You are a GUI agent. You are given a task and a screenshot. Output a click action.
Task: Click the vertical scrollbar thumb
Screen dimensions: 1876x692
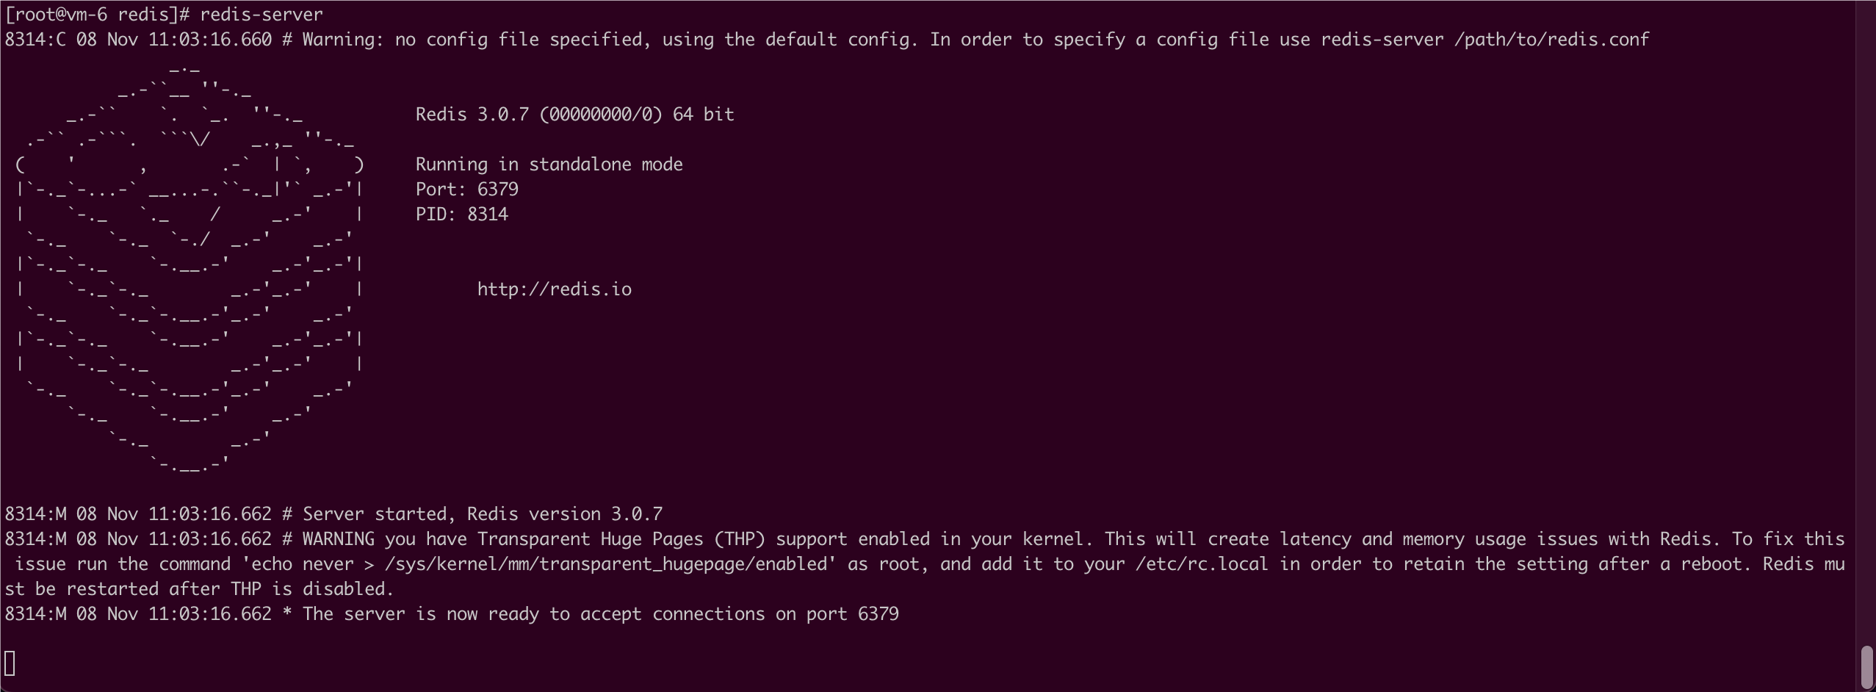[1867, 667]
